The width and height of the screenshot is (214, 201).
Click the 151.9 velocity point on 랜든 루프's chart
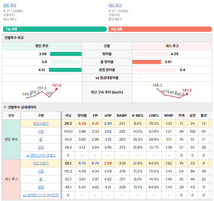[57, 89]
